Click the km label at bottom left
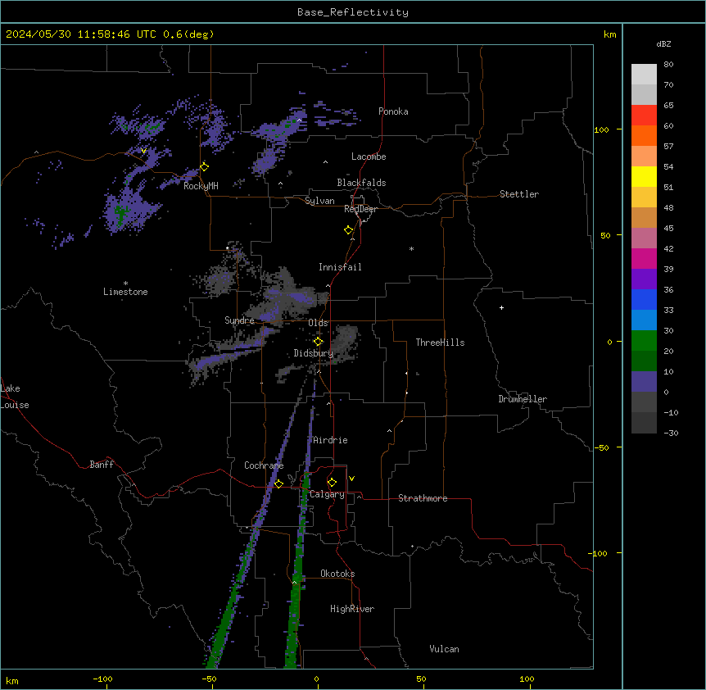Viewport: 706px width, 690px height. click(11, 680)
